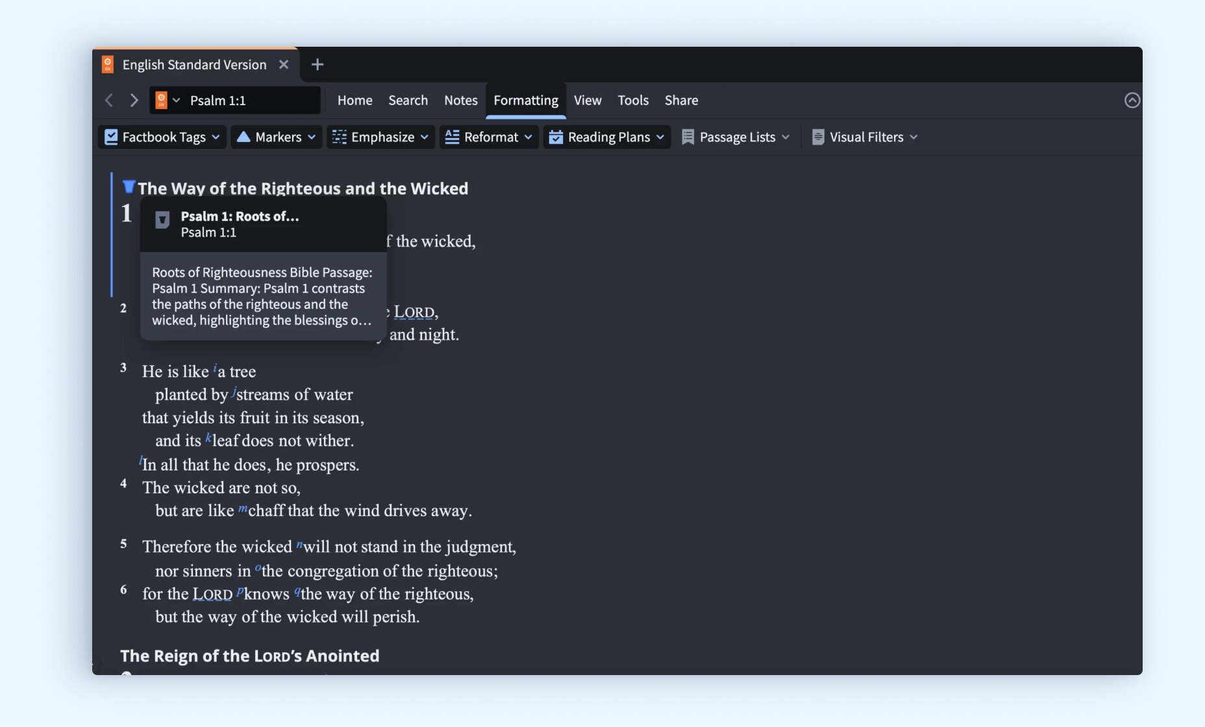The image size is (1205, 727).
Task: Open the resource picker beside Psalm 1:1
Action: pyautogui.click(x=168, y=100)
